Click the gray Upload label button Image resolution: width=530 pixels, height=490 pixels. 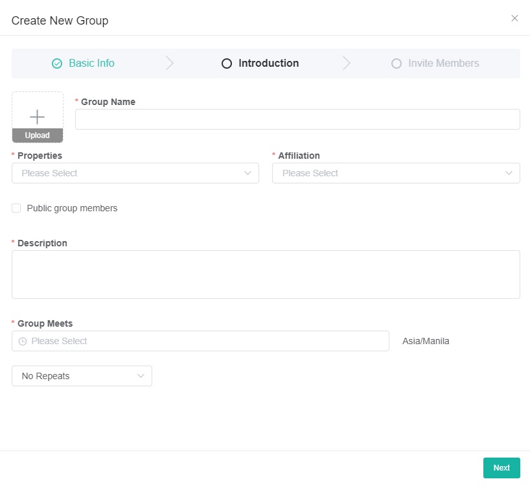point(38,135)
